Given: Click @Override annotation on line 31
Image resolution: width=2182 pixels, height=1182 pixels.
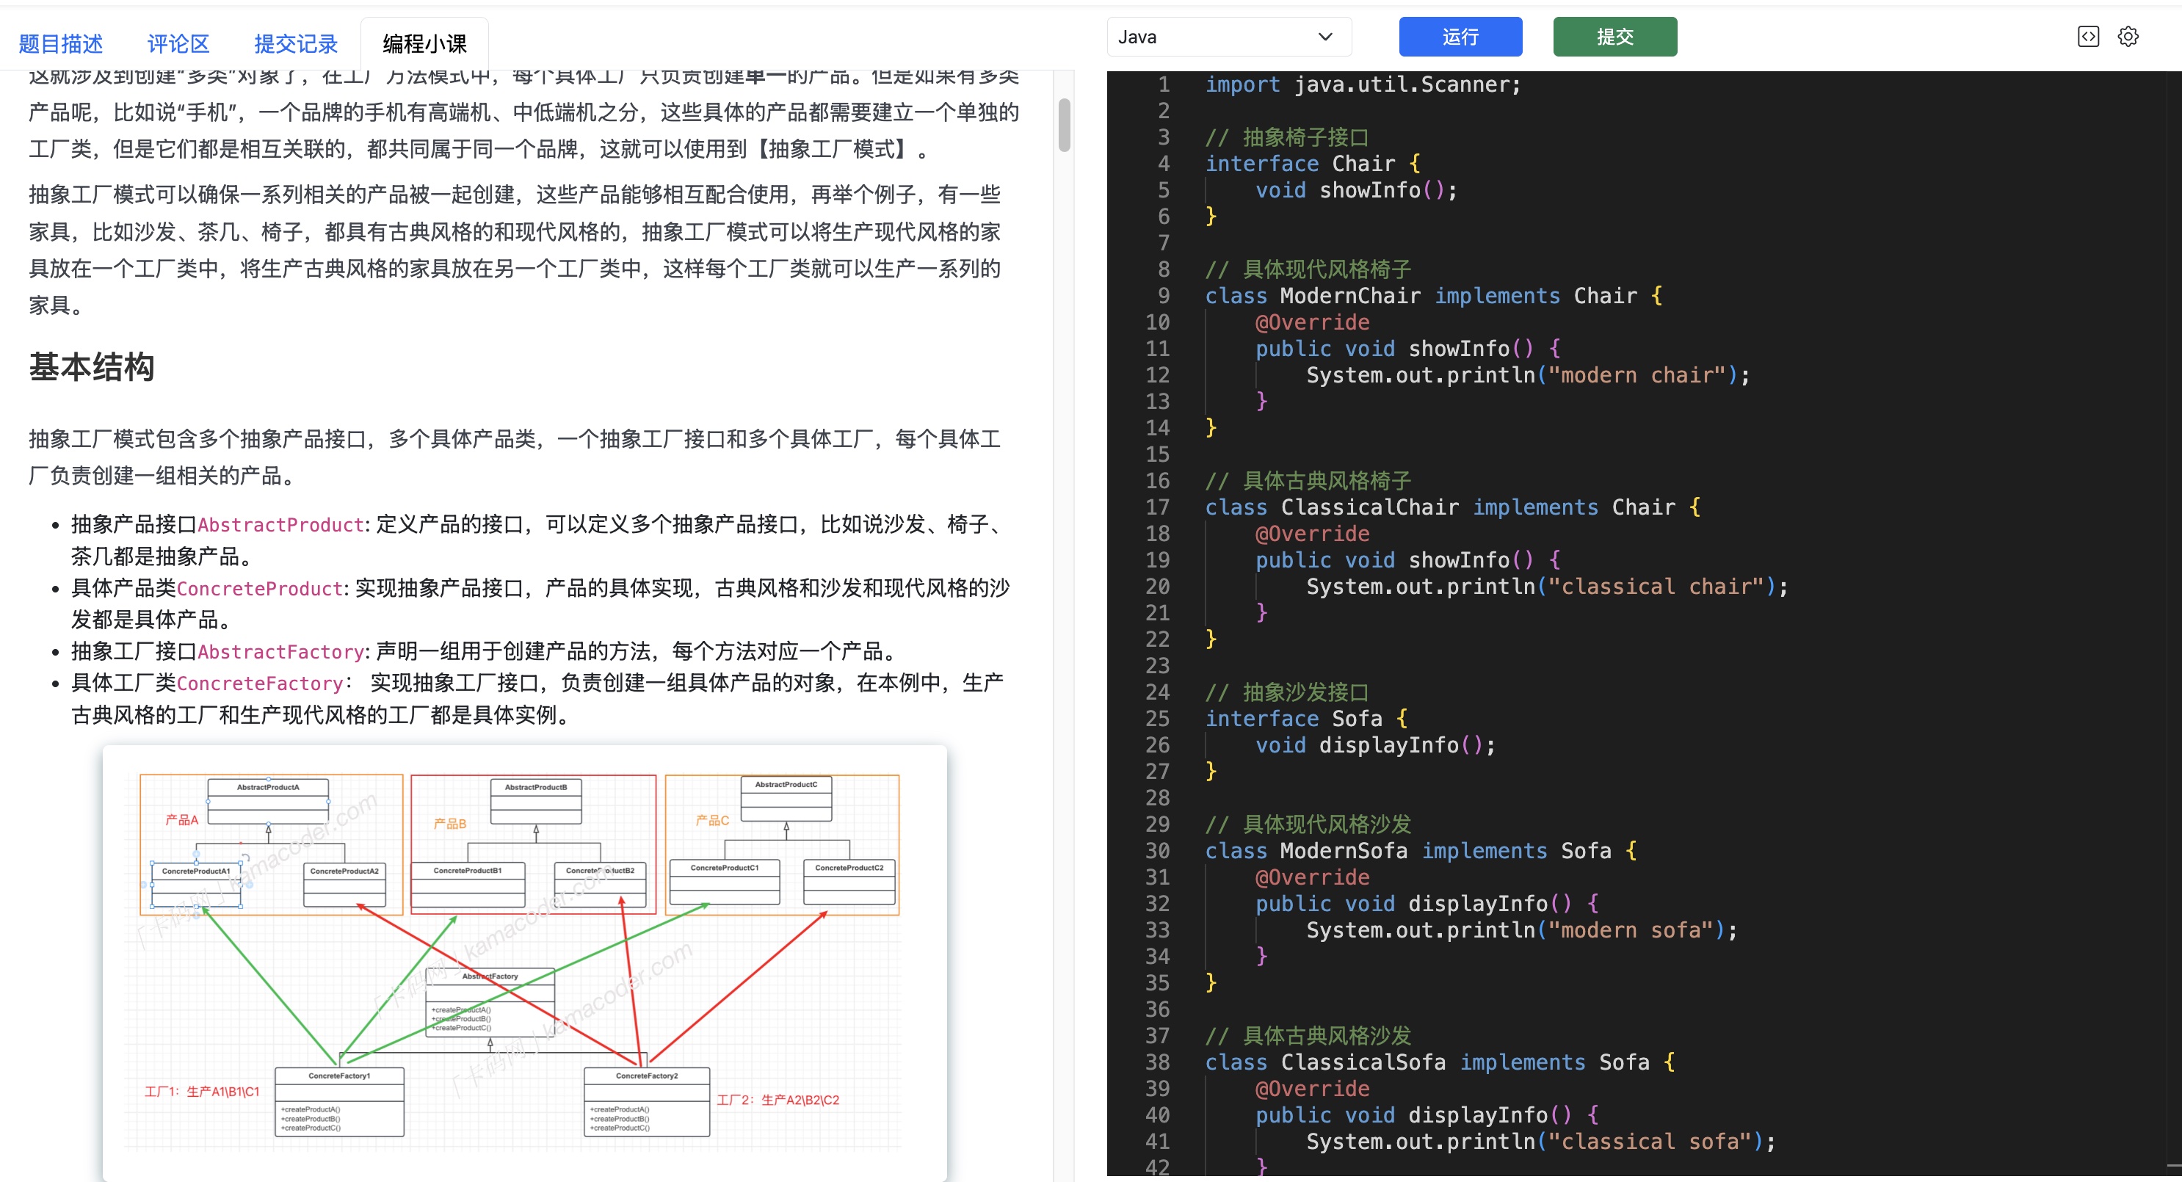Looking at the screenshot, I should pos(1312,877).
